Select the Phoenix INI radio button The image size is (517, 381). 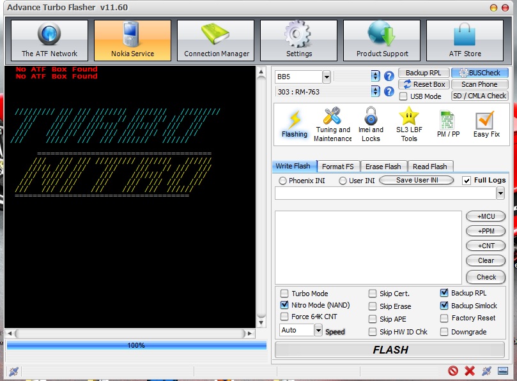point(282,181)
